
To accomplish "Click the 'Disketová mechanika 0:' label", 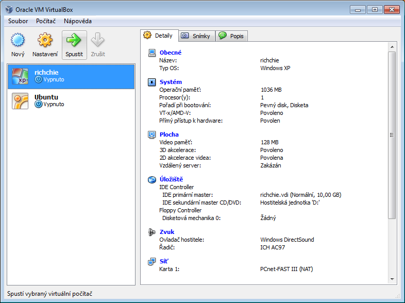I will tap(191, 218).
